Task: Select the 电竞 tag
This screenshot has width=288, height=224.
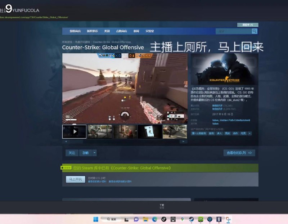Action: pyautogui.click(x=243, y=133)
